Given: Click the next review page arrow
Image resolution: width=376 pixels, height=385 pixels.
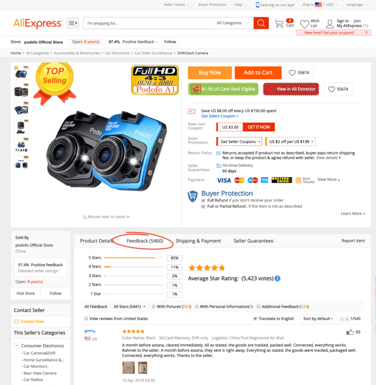Looking at the screenshot, I should (347, 319).
